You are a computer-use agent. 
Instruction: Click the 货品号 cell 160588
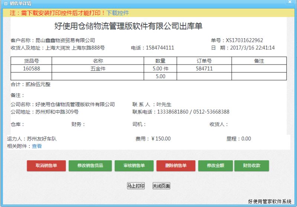click(x=32, y=69)
